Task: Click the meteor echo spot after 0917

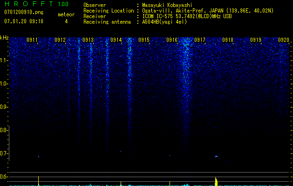Action: pyautogui.click(x=216, y=156)
